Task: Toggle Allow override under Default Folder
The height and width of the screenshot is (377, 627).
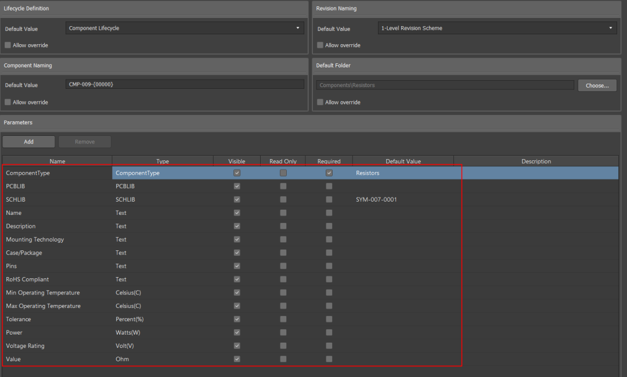Action: coord(320,102)
